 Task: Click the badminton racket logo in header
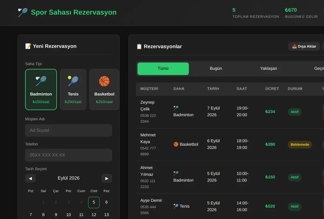(x=23, y=12)
